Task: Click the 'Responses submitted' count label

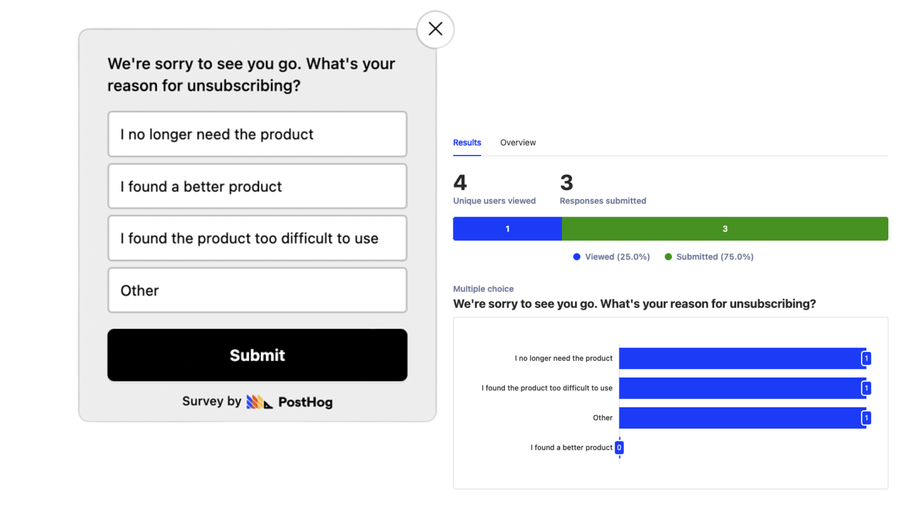Action: tap(603, 201)
